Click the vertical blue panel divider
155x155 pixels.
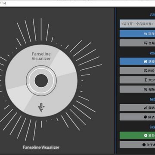(116, 81)
